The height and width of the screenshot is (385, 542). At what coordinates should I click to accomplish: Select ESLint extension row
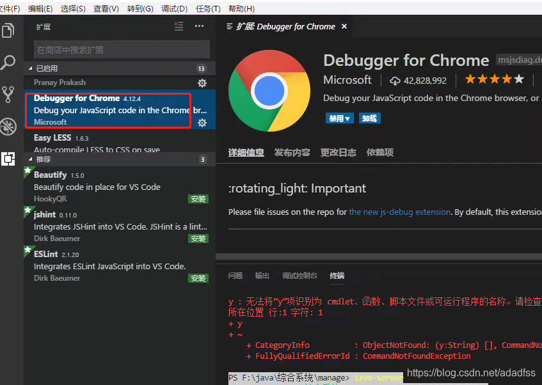[120, 266]
